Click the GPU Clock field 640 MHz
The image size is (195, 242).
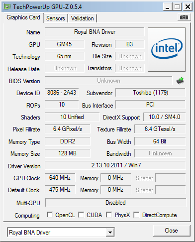60,178
